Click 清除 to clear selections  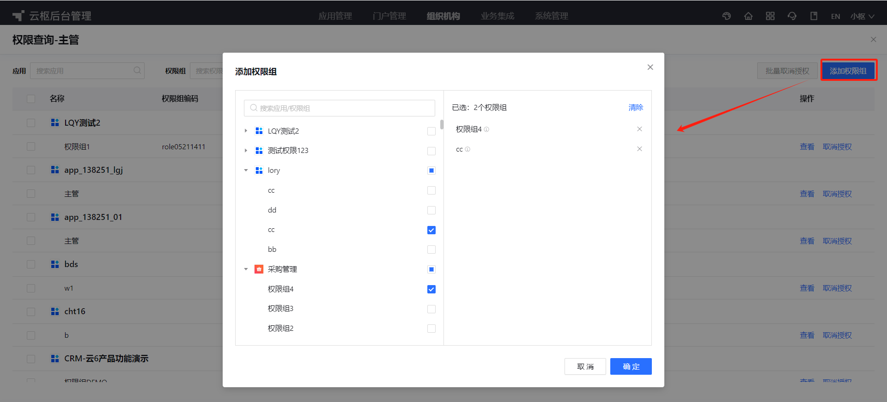tap(636, 107)
